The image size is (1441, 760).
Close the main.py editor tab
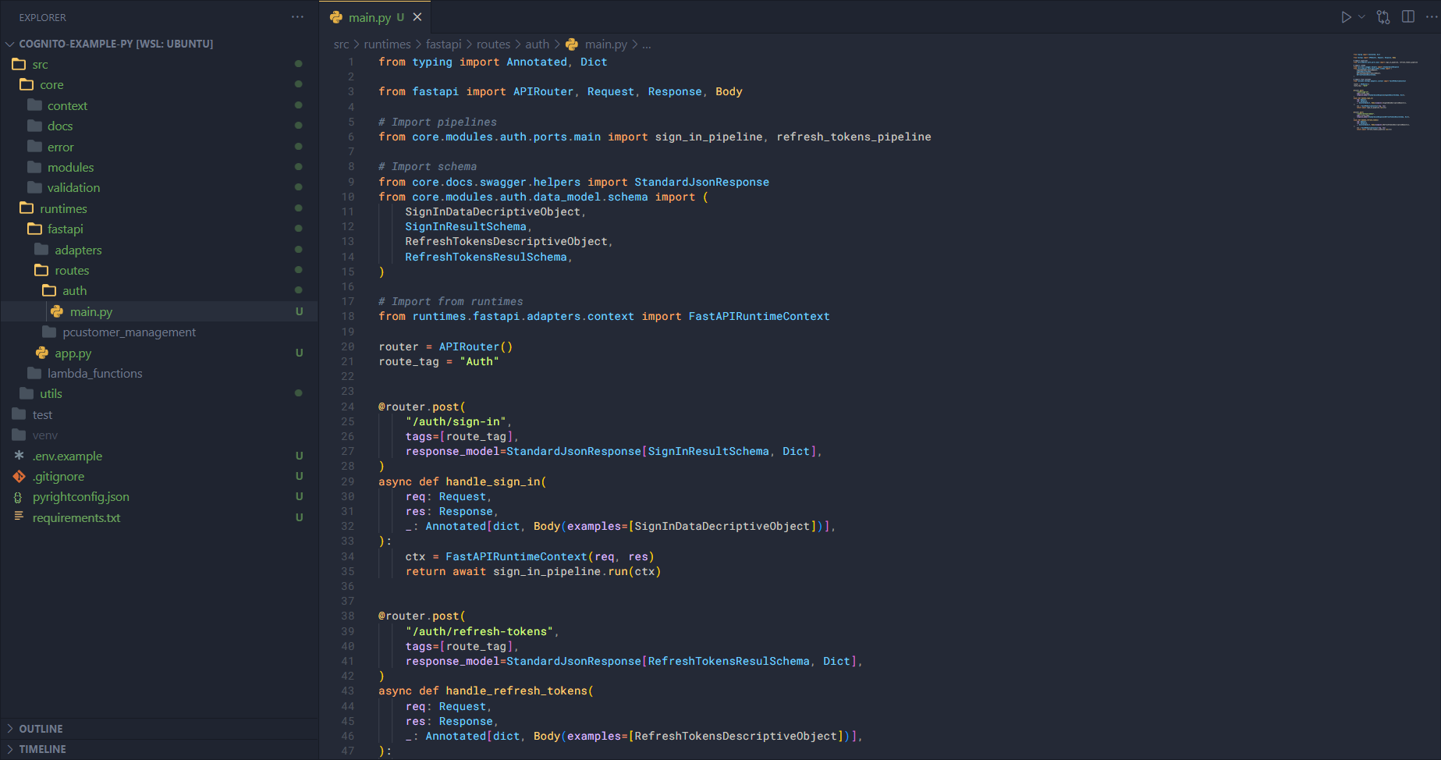coord(417,17)
